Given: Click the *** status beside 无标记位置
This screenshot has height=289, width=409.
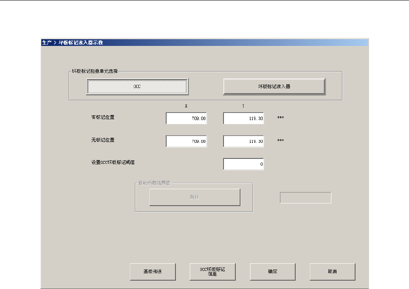Looking at the screenshot, I should pos(281,140).
